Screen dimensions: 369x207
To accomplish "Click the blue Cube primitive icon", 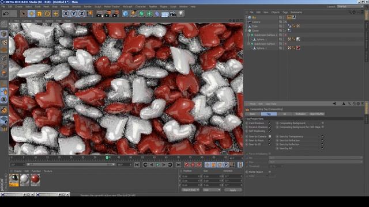I will pos(126,14).
